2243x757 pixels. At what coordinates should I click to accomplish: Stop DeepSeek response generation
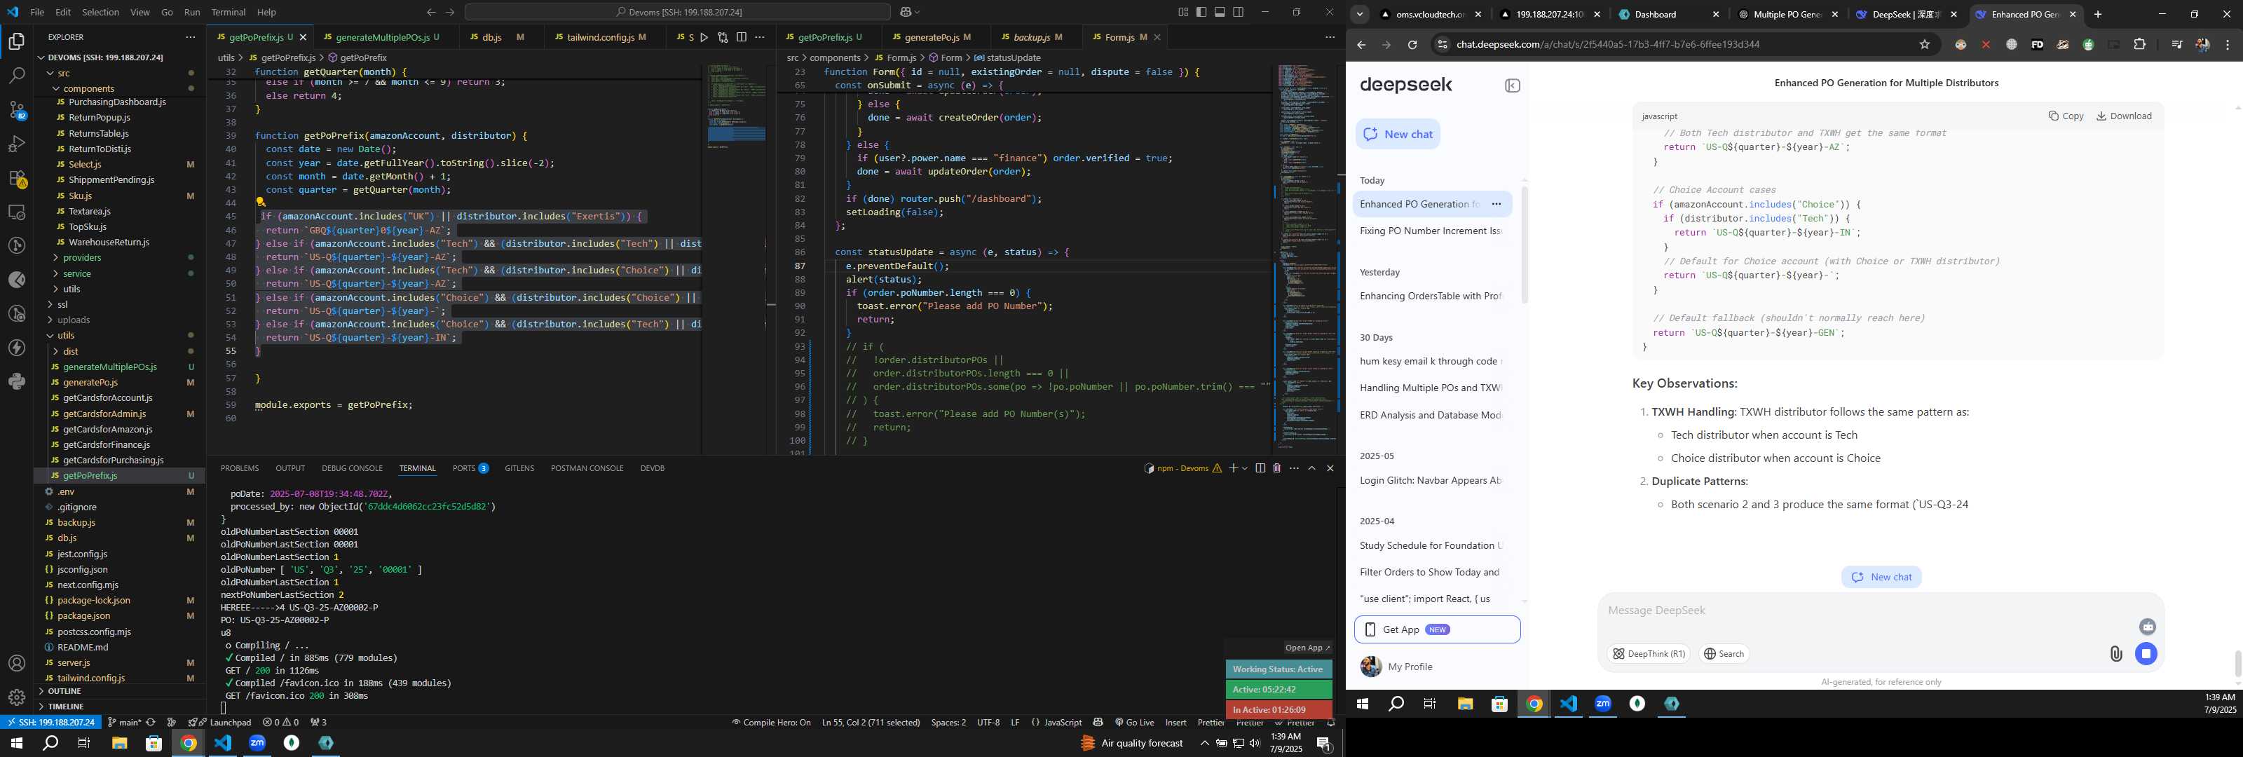coord(2146,653)
